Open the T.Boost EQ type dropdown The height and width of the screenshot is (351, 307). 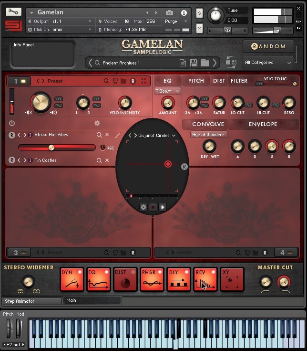pyautogui.click(x=167, y=91)
